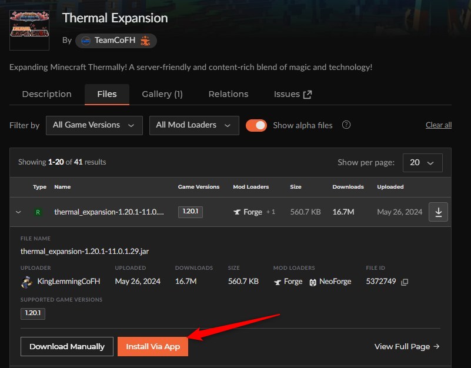The image size is (471, 368).
Task: Click the Clear all filters link
Action: point(439,125)
